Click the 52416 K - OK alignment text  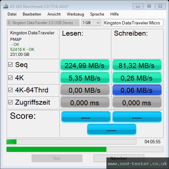(22, 50)
